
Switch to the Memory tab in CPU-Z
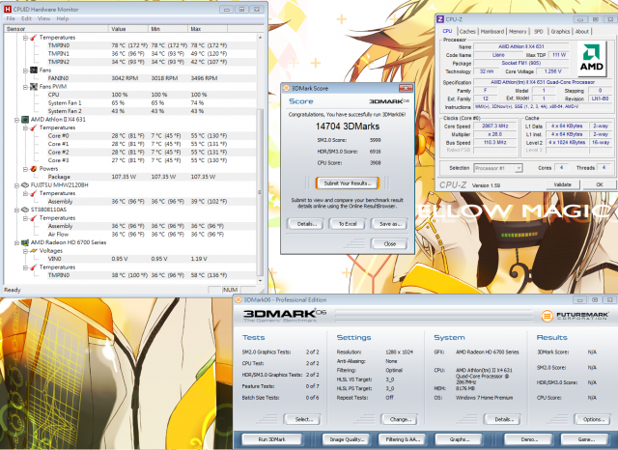518,32
